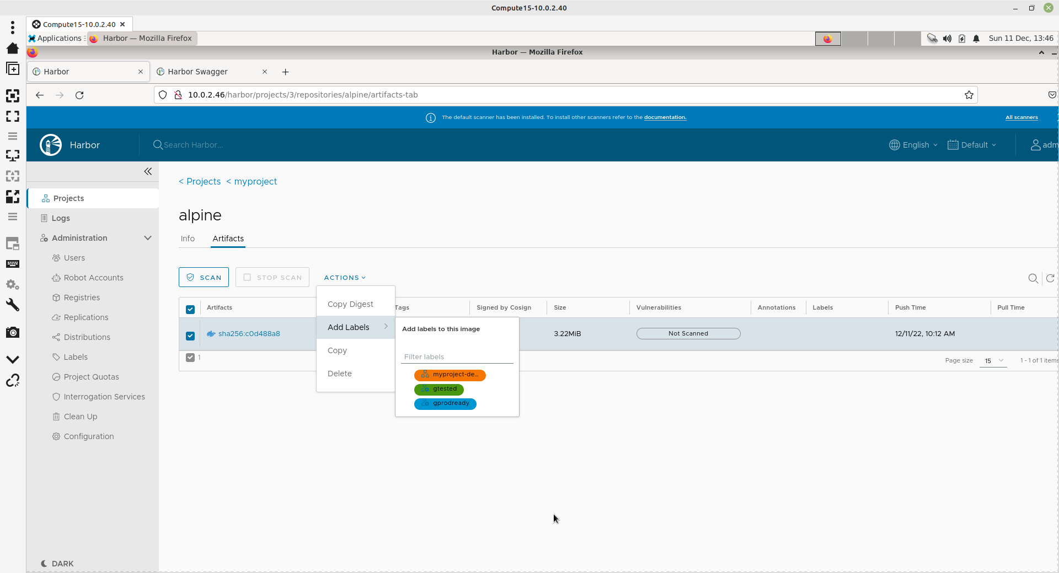This screenshot has height=573, width=1059.
Task: Choose Copy Digest from the Actions menu
Action: click(350, 304)
